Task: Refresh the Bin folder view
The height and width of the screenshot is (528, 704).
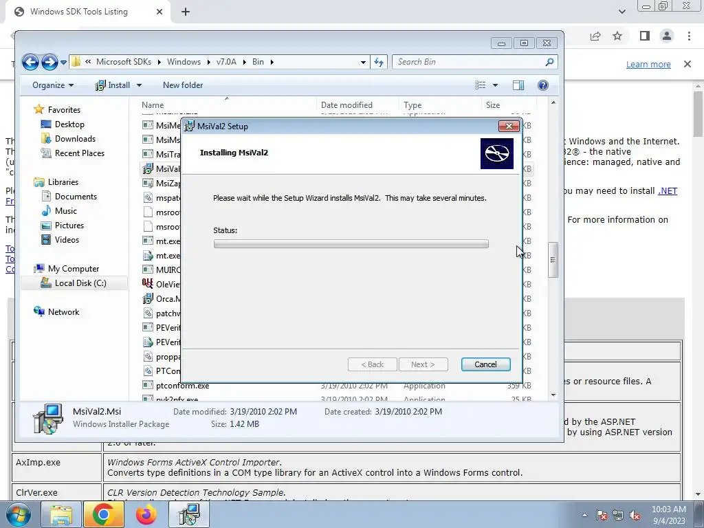Action: click(x=379, y=63)
